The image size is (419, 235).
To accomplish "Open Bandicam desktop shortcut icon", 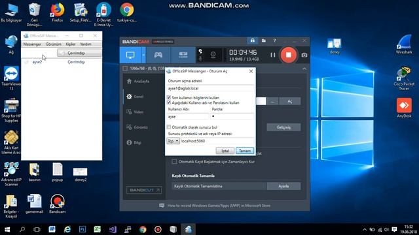I will pyautogui.click(x=57, y=204).
